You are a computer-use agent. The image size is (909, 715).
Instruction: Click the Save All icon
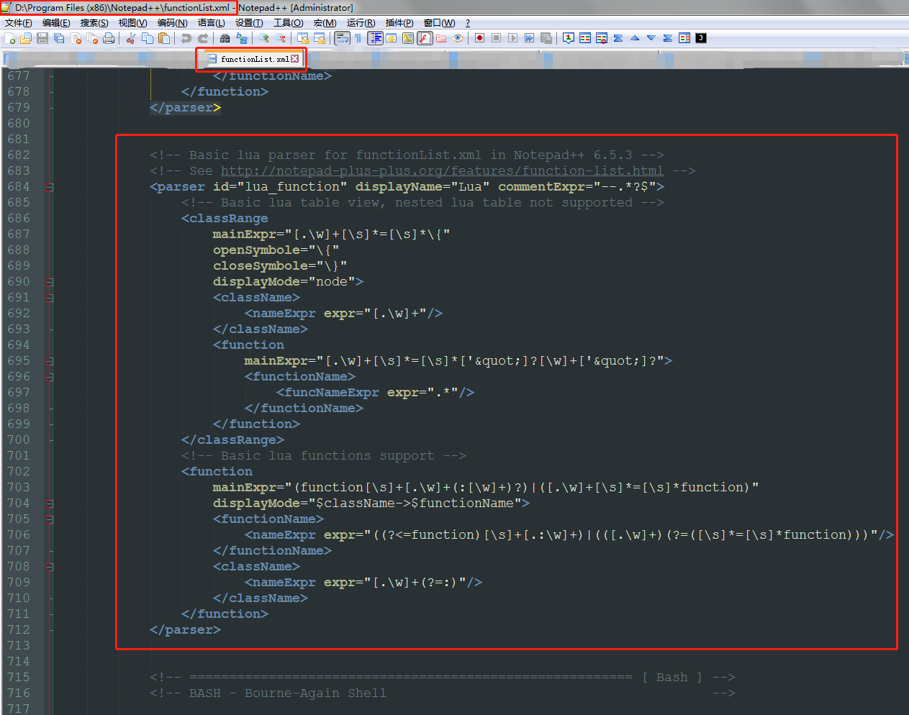[x=58, y=37]
